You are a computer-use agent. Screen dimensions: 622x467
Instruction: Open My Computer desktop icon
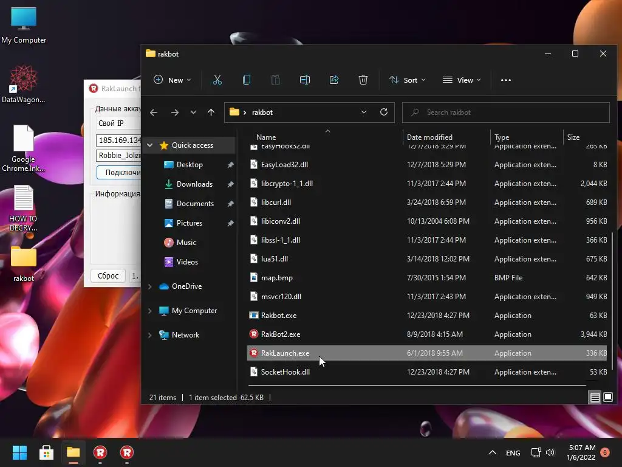[x=24, y=26]
